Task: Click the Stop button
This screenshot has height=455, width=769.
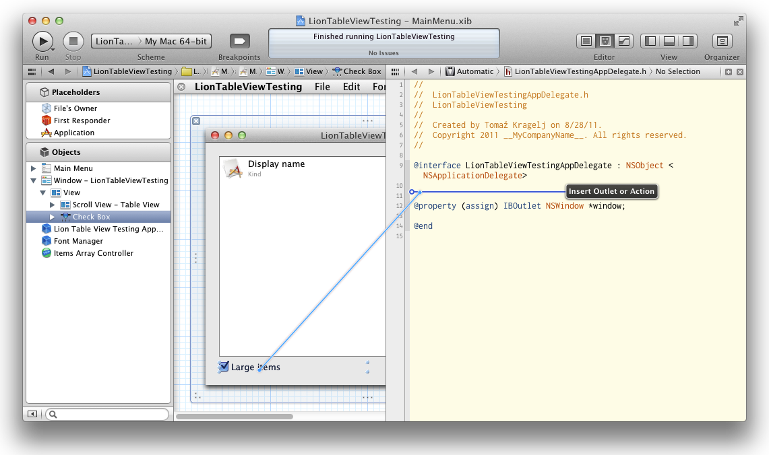Action: click(73, 41)
